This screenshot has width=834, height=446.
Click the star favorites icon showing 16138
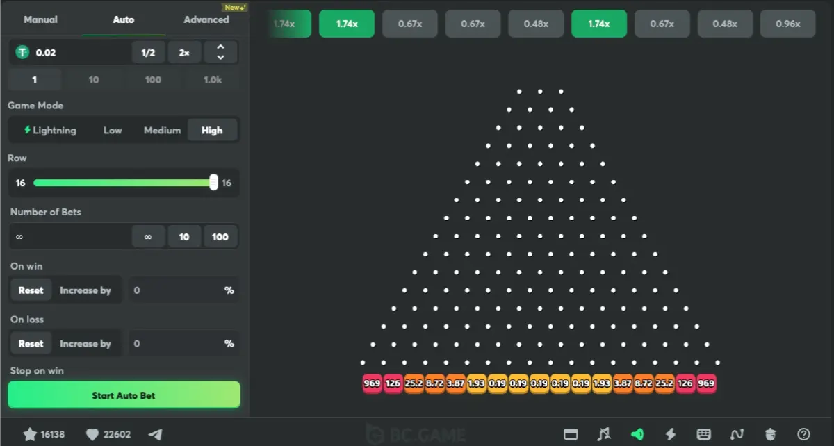tap(30, 435)
